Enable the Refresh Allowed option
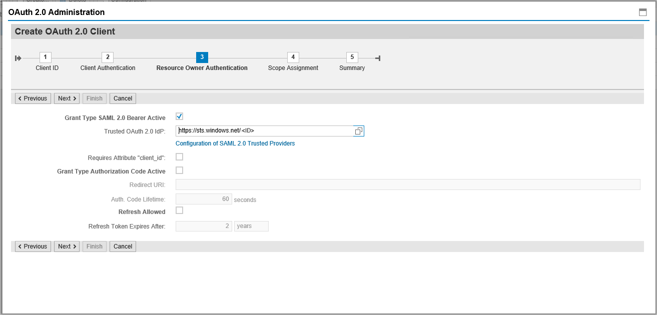The image size is (657, 315). pos(179,210)
